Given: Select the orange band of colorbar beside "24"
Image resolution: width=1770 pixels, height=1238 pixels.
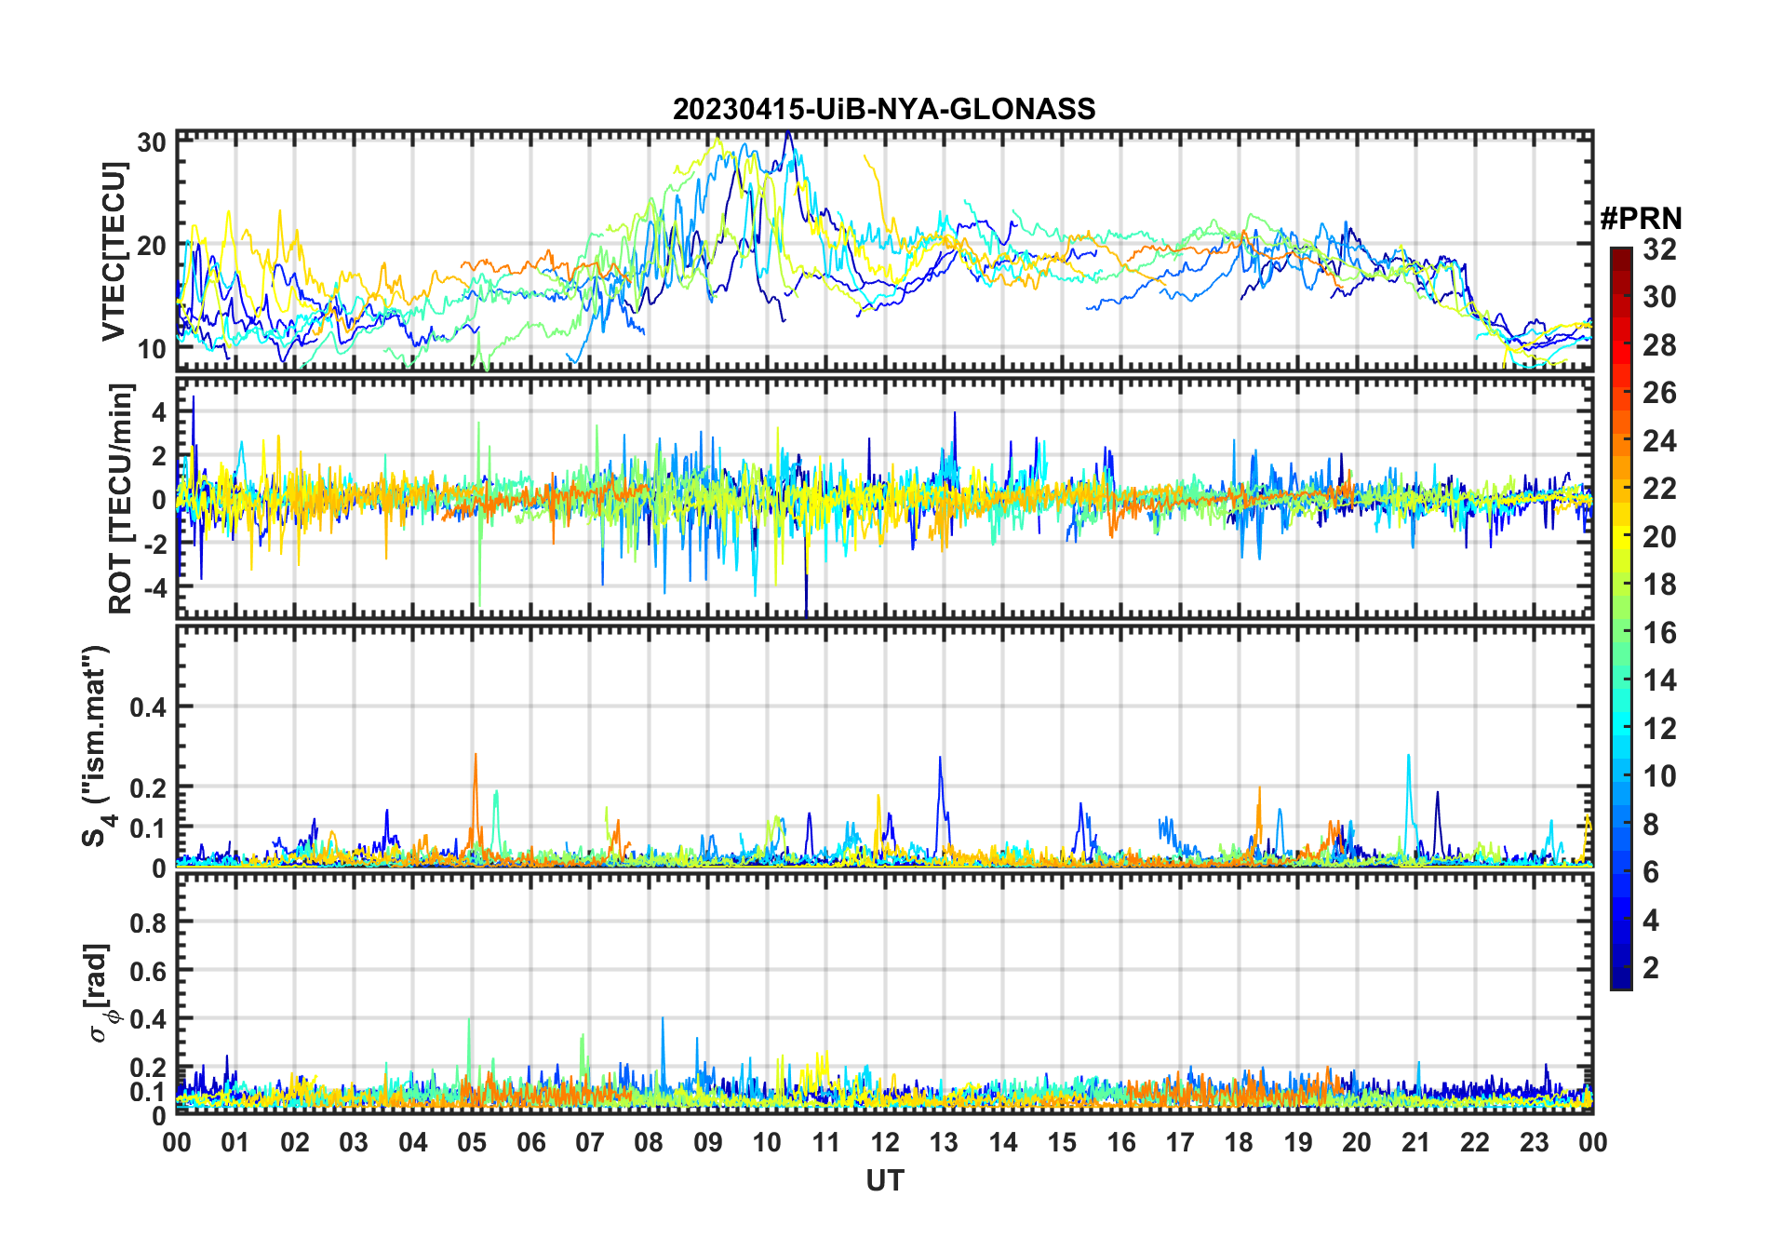Looking at the screenshot, I should [1621, 441].
